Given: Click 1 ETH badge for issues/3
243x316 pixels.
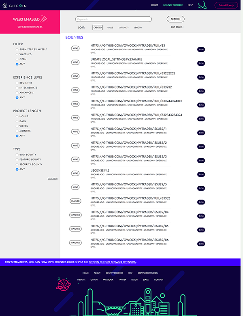Looking at the screenshot, I should [x=201, y=161].
